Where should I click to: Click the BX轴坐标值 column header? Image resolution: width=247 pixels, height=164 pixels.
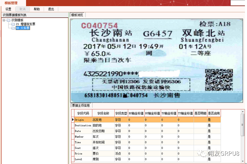[136, 113]
